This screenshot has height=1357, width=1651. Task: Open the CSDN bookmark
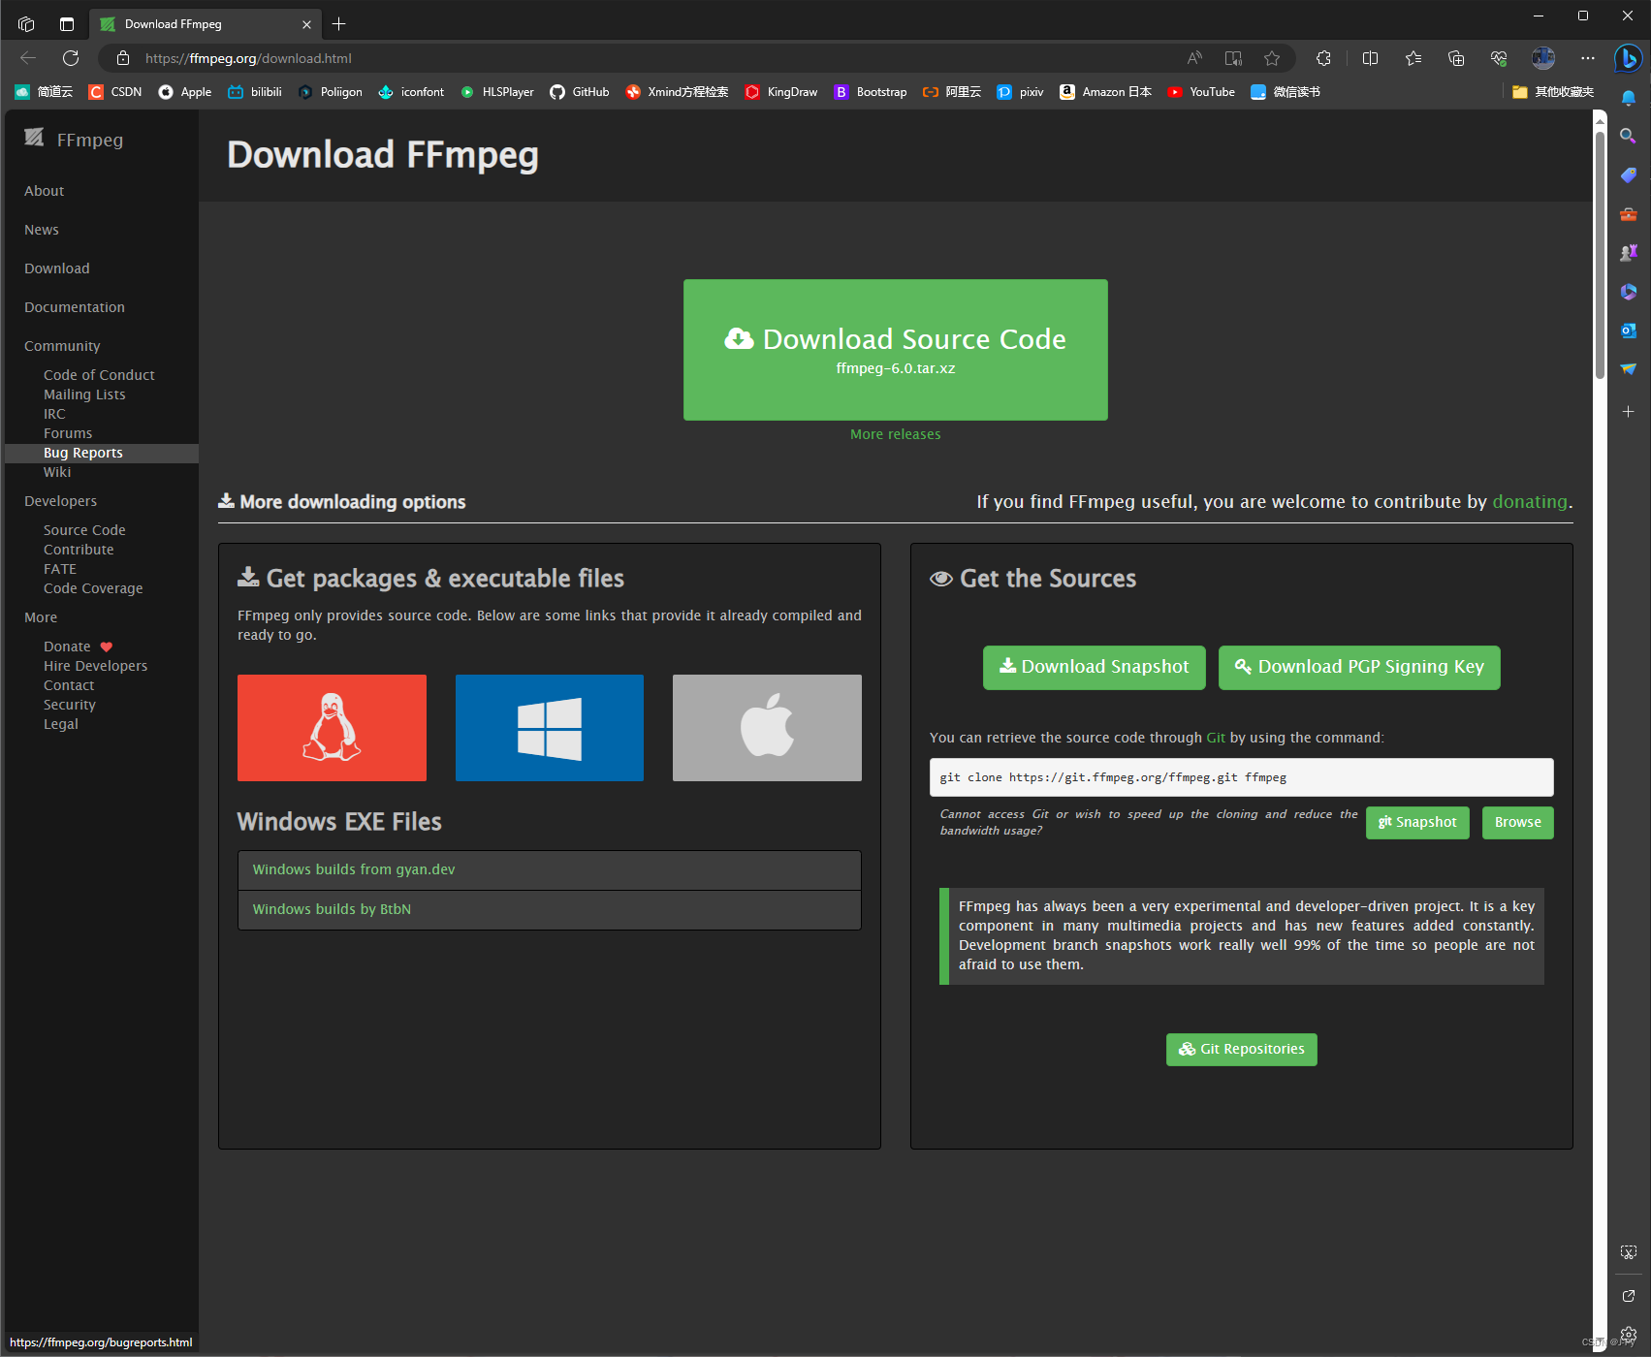coord(115,92)
